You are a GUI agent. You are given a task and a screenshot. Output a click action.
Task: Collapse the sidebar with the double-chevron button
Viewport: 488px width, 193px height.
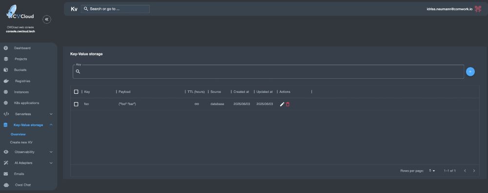click(x=47, y=19)
